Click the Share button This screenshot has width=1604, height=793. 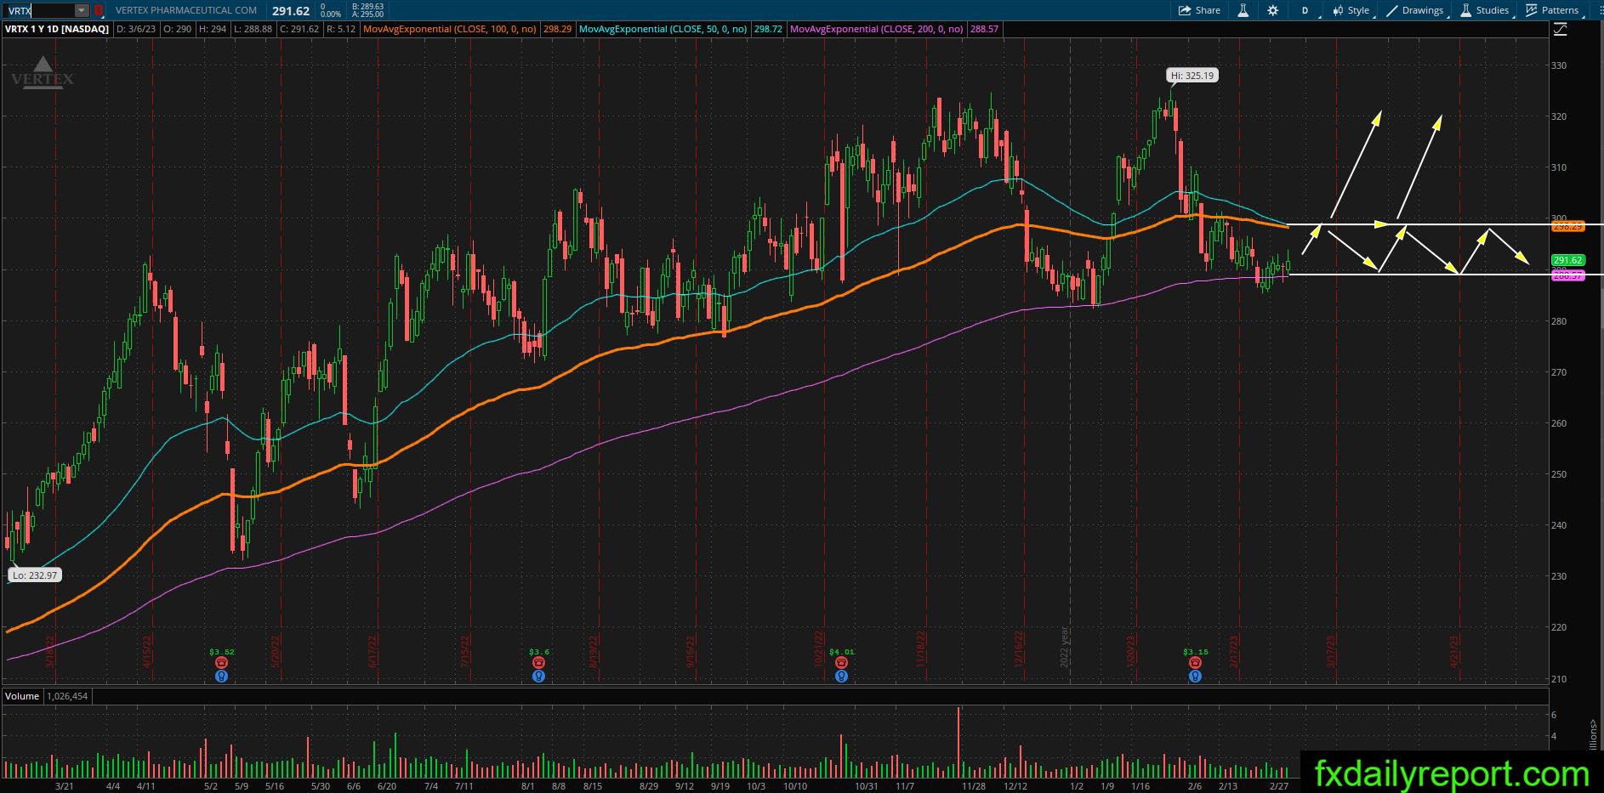point(1199,10)
